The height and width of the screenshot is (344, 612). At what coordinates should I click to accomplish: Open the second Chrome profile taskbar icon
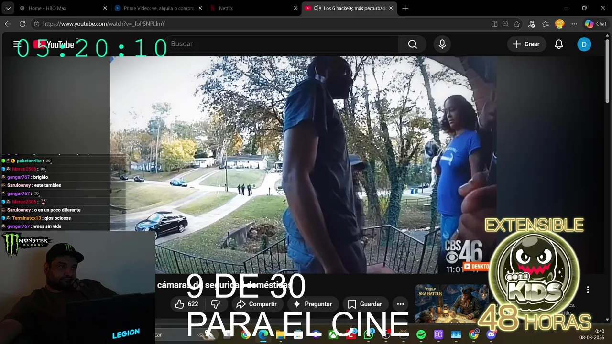[473, 335]
